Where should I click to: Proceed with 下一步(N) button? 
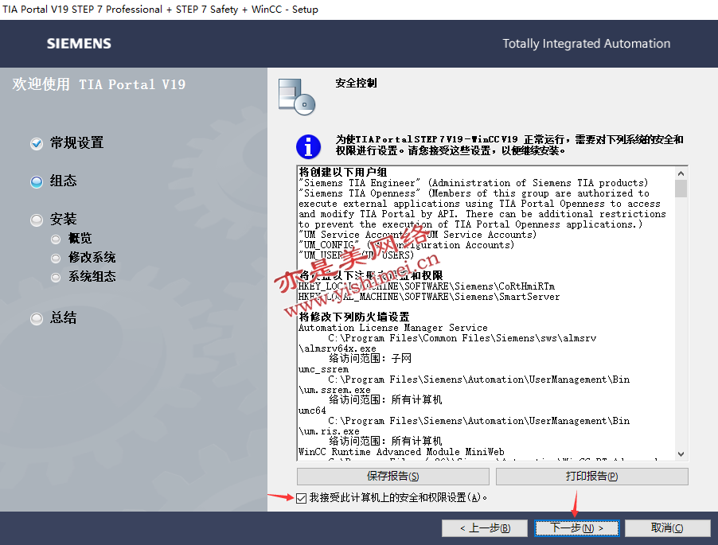(576, 528)
